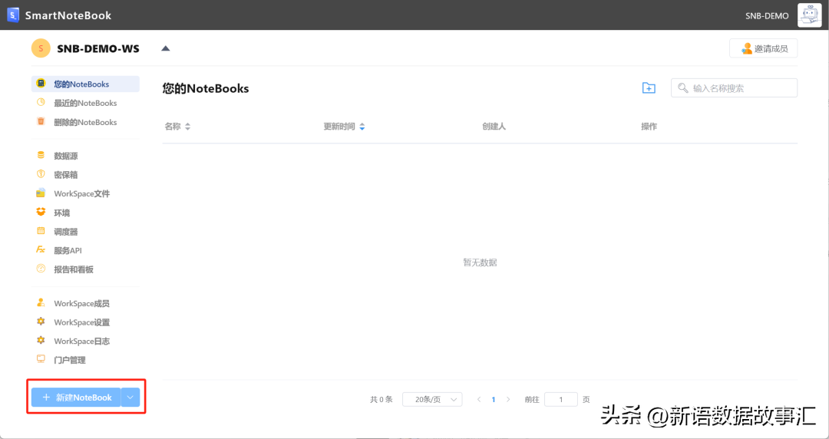The height and width of the screenshot is (439, 829).
Task: Click the new folder icon
Action: coord(649,88)
